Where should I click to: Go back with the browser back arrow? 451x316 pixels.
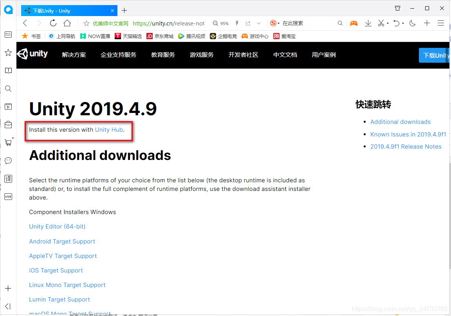tap(25, 23)
